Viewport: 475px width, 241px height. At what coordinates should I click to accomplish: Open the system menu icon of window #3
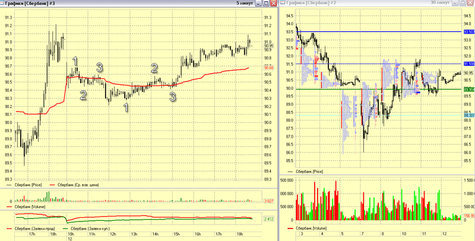click(3, 3)
